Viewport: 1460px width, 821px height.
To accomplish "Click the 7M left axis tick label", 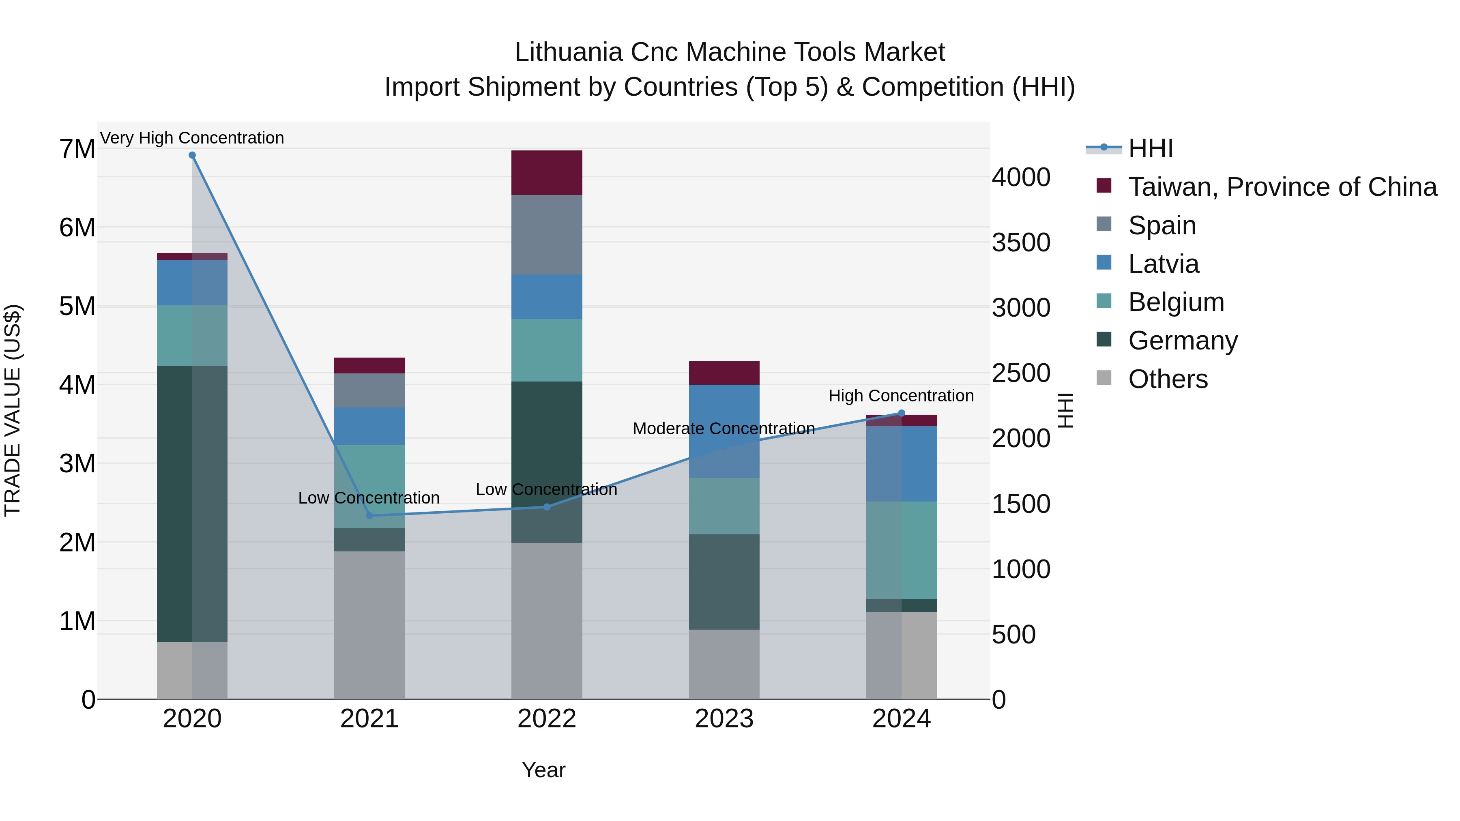I will tap(77, 149).
